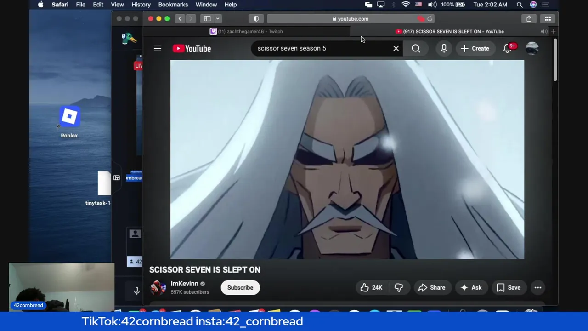
Task: Like the video with 24K likes
Action: [371, 287]
